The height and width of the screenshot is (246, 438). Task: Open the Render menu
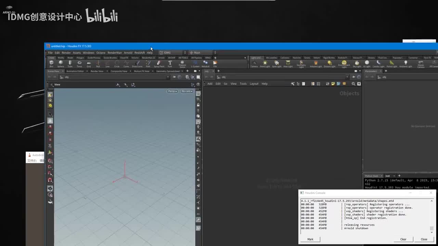(x=66, y=53)
